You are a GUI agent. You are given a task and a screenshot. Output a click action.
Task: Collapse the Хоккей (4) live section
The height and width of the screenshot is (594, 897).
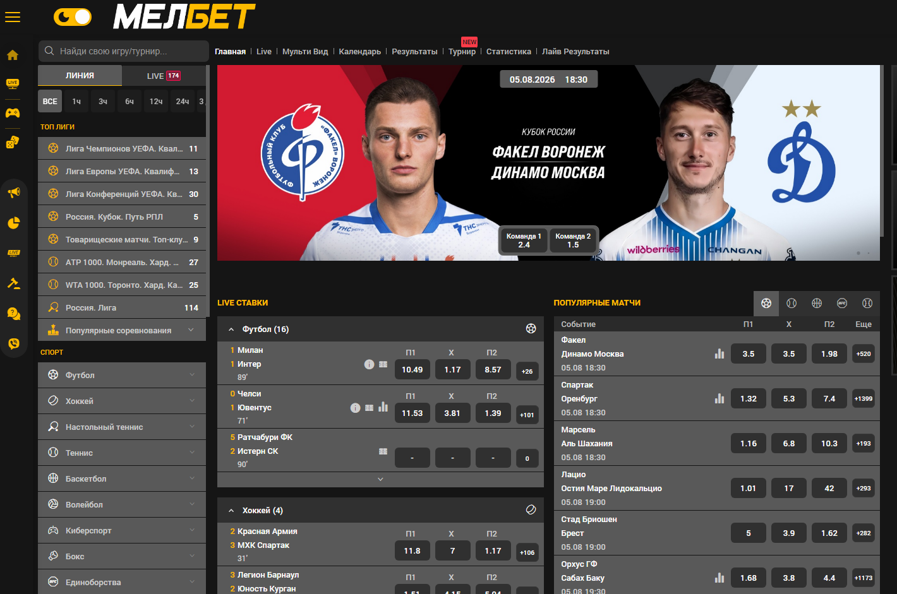231,511
